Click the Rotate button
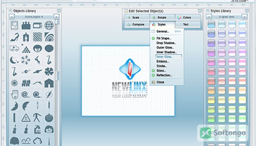Screen dimensions: 256x146 162,18
